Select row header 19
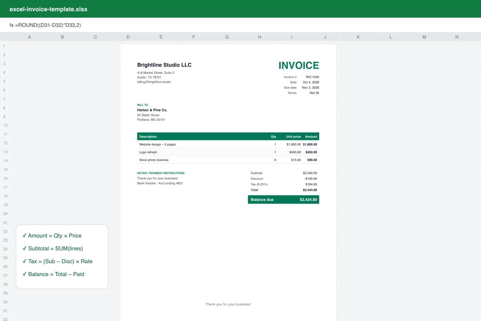Screen dimensions: 481x321 point(6,205)
